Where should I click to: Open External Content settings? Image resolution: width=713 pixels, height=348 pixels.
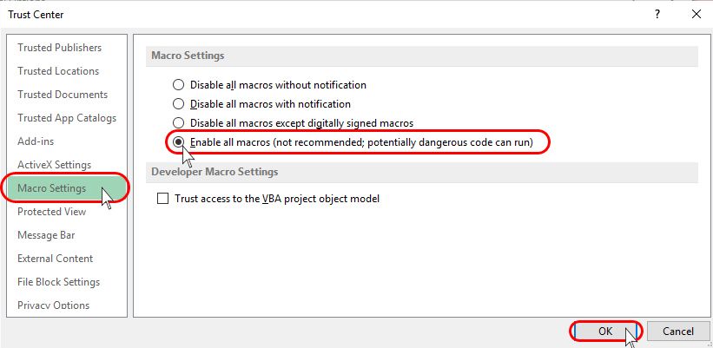(x=55, y=259)
